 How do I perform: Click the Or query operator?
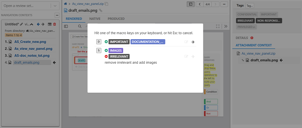coord(211,108)
